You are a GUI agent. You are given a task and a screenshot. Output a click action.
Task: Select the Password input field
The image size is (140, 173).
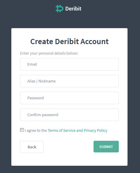(69, 98)
